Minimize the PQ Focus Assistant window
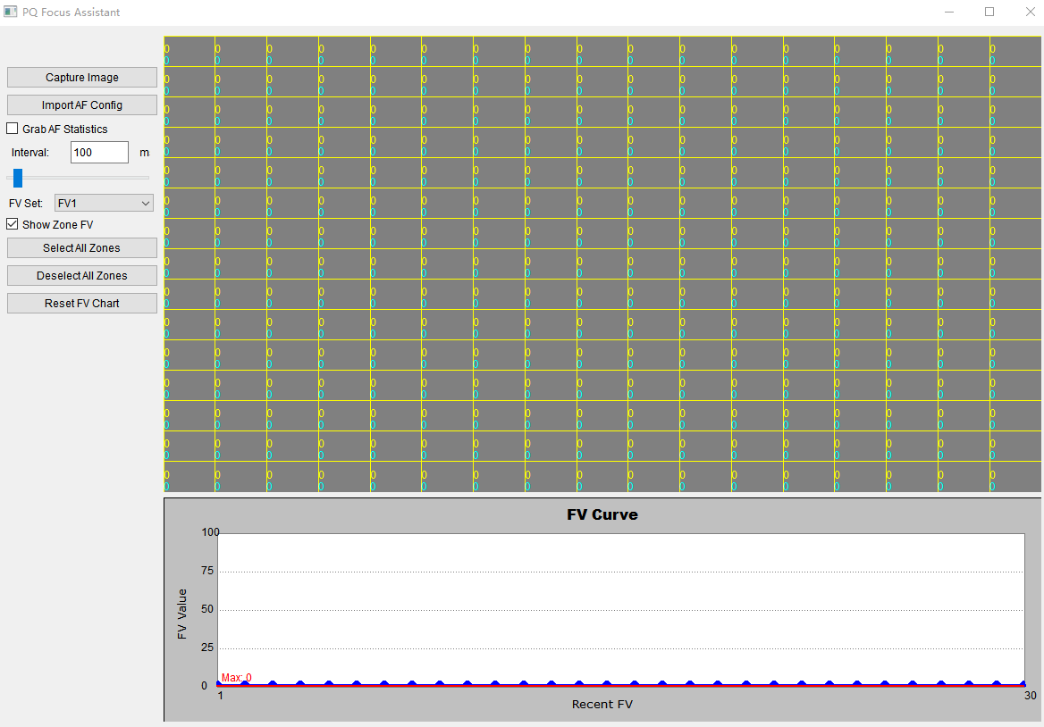Viewport: 1044px width, 727px height. click(947, 13)
